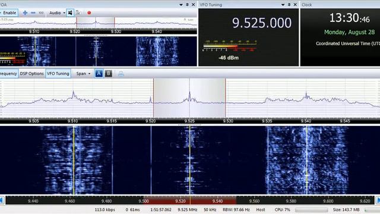Click the 50 kHz status entry
380x214 pixels.
tap(210, 210)
